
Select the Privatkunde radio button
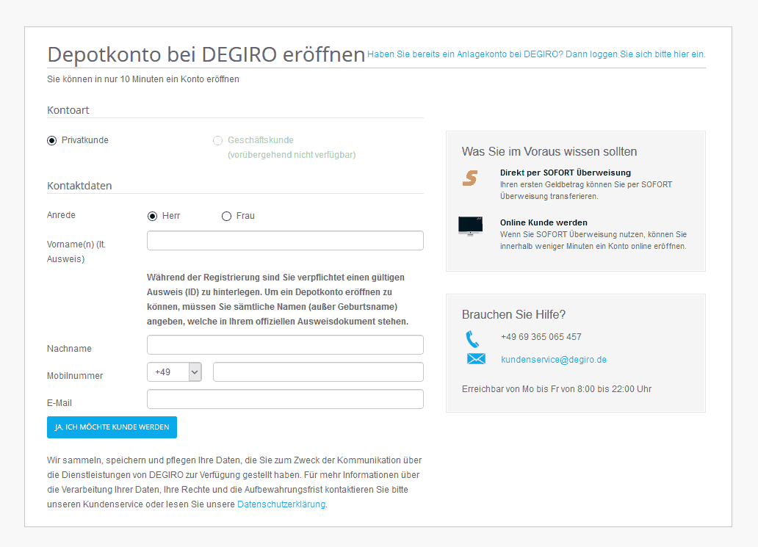coord(51,141)
